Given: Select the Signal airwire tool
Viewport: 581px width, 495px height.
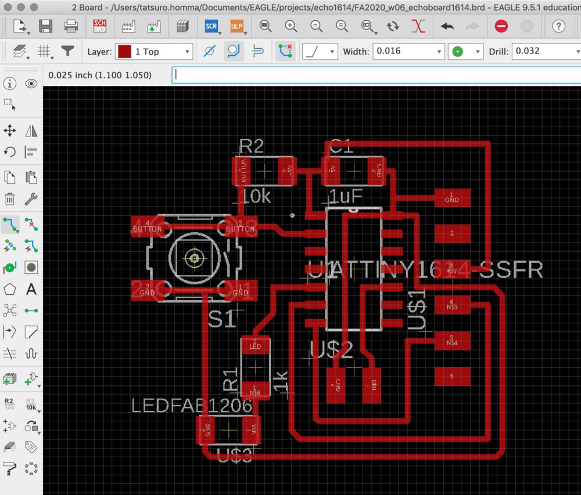Looking at the screenshot, I should click(31, 310).
